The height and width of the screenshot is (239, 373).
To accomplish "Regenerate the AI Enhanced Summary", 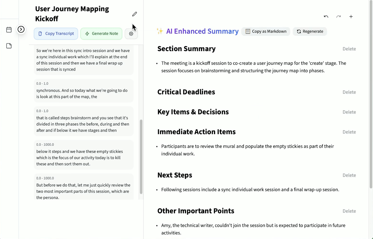I will 310,31.
